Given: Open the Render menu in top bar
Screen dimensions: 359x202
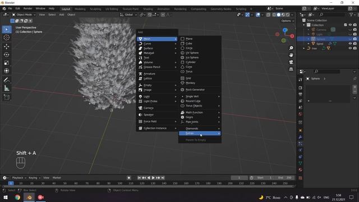Looking at the screenshot, I should [27, 8].
